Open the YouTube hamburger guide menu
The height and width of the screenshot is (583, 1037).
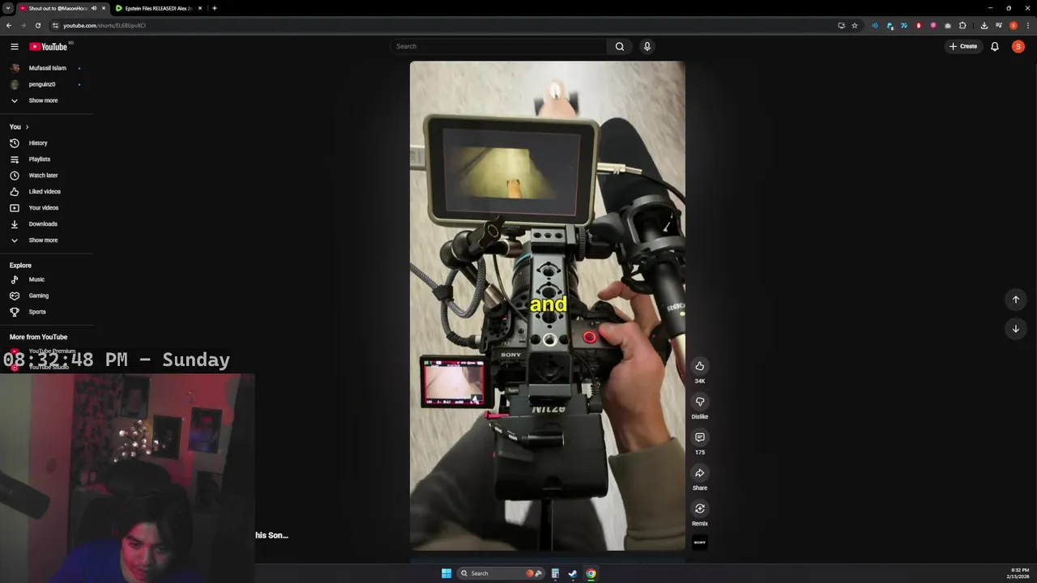14,46
